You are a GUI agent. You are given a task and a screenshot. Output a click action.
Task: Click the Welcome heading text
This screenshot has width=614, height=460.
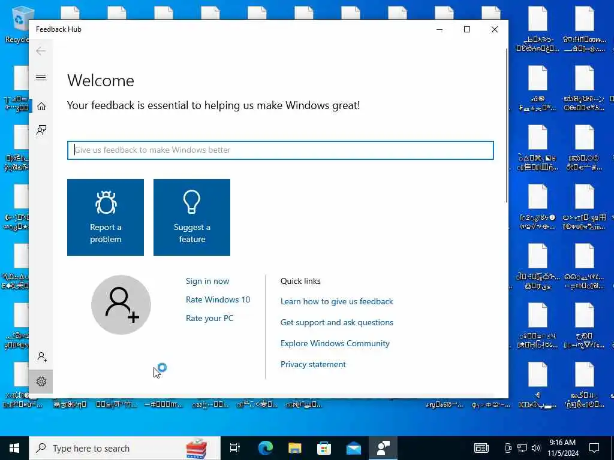[x=101, y=81]
